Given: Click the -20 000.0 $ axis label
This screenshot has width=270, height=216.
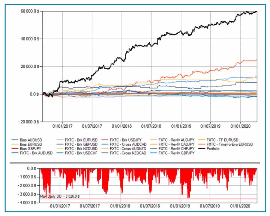Looking at the screenshot, I should pos(29,122).
